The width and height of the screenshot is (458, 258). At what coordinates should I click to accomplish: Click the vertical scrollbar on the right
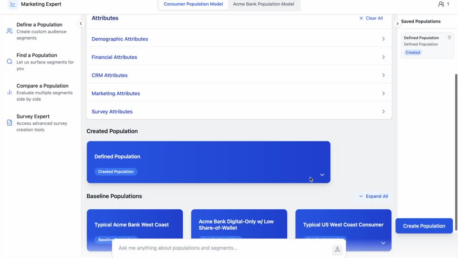(456, 152)
